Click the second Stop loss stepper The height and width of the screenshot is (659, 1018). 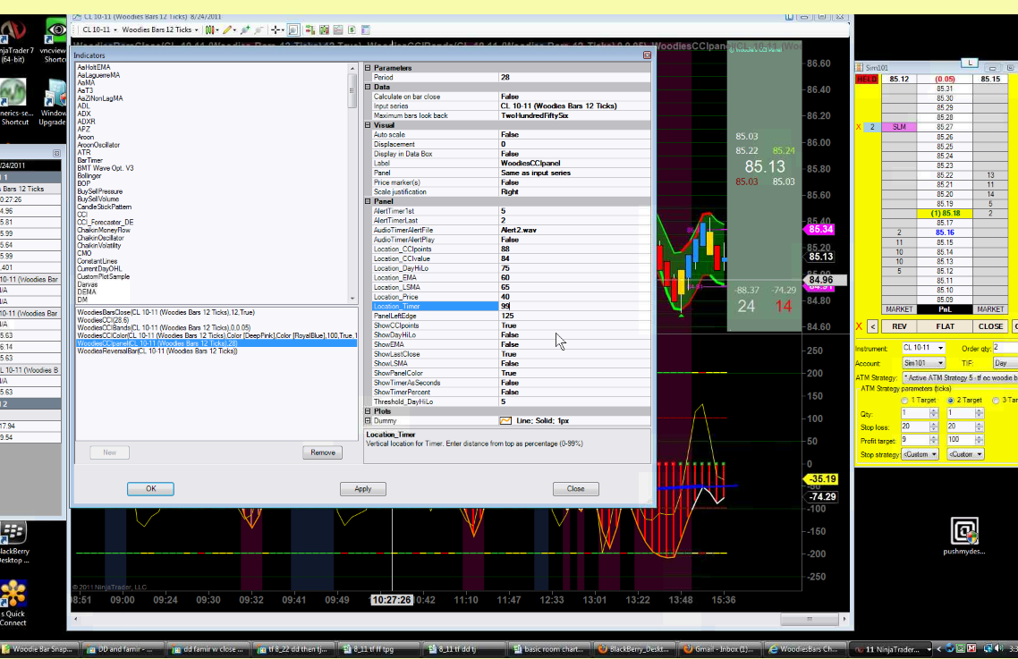point(979,427)
